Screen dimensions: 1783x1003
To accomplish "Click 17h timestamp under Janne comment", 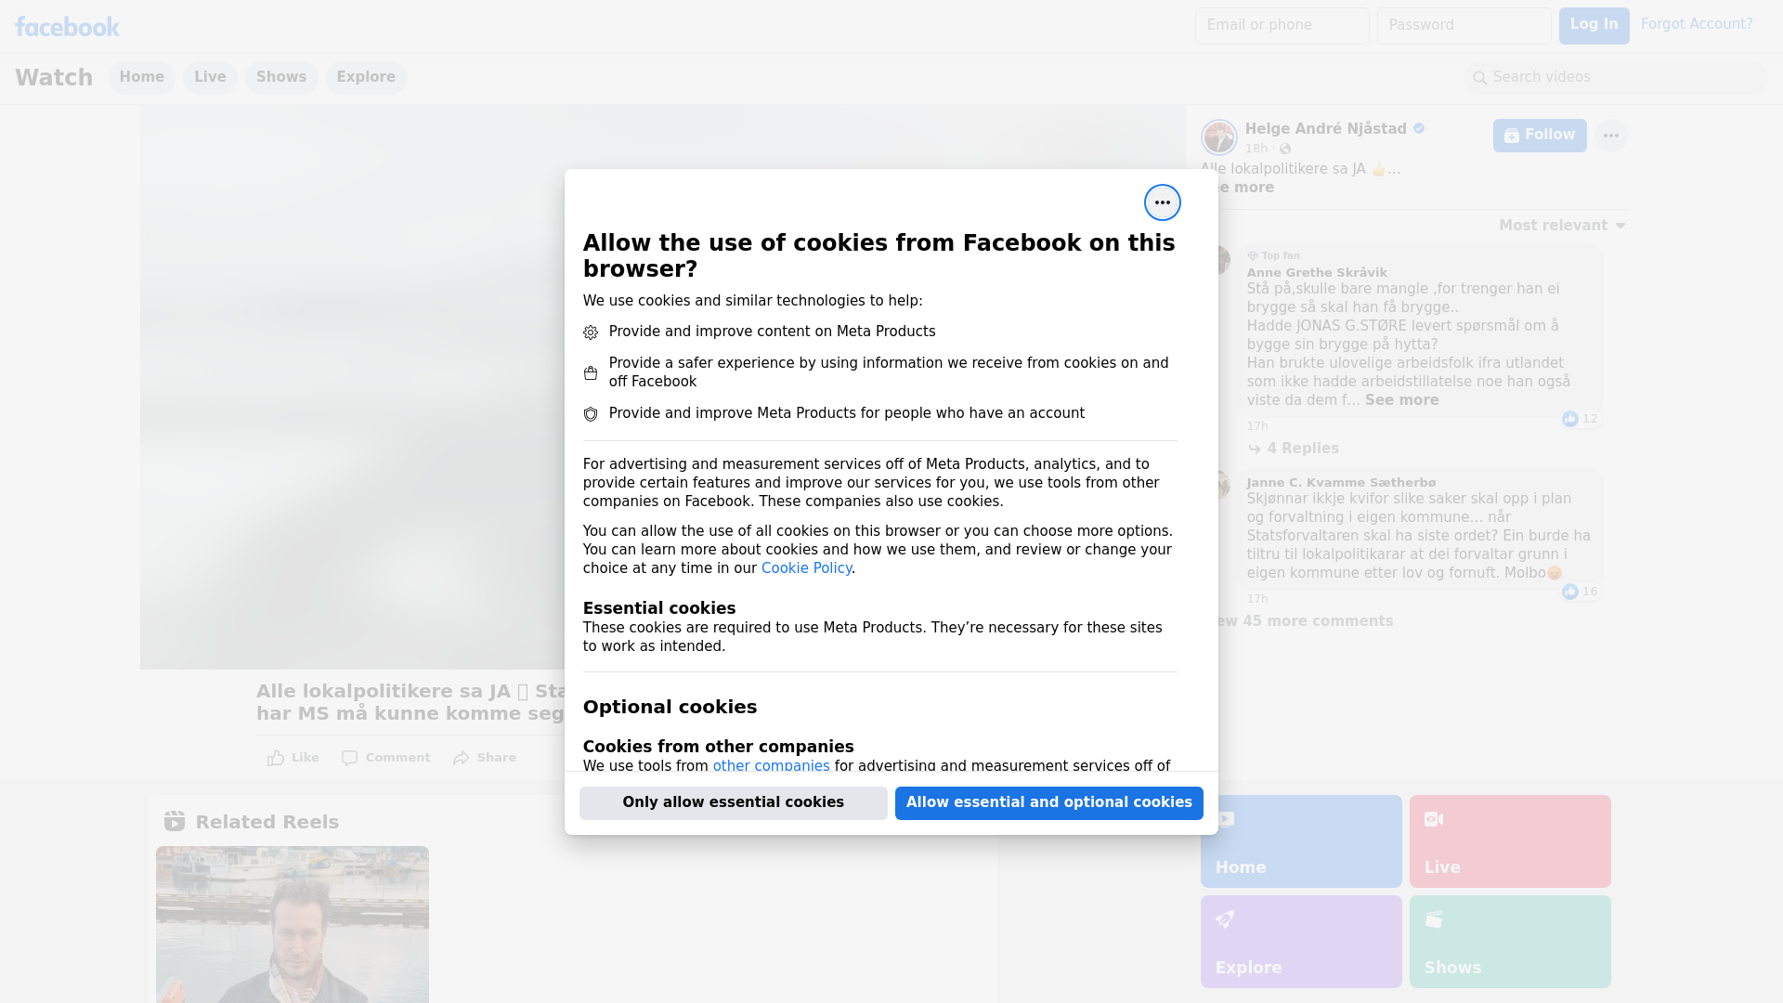I will 1257,599.
